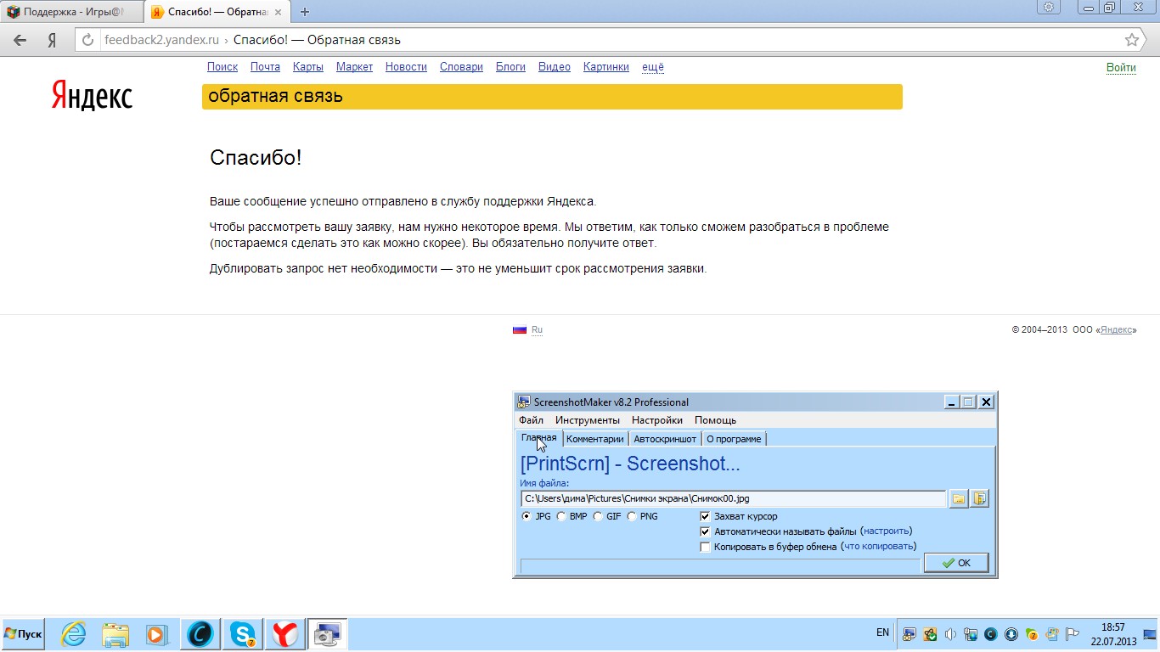1160x652 pixels.
Task: Open the 'Словари' link
Action: (461, 67)
